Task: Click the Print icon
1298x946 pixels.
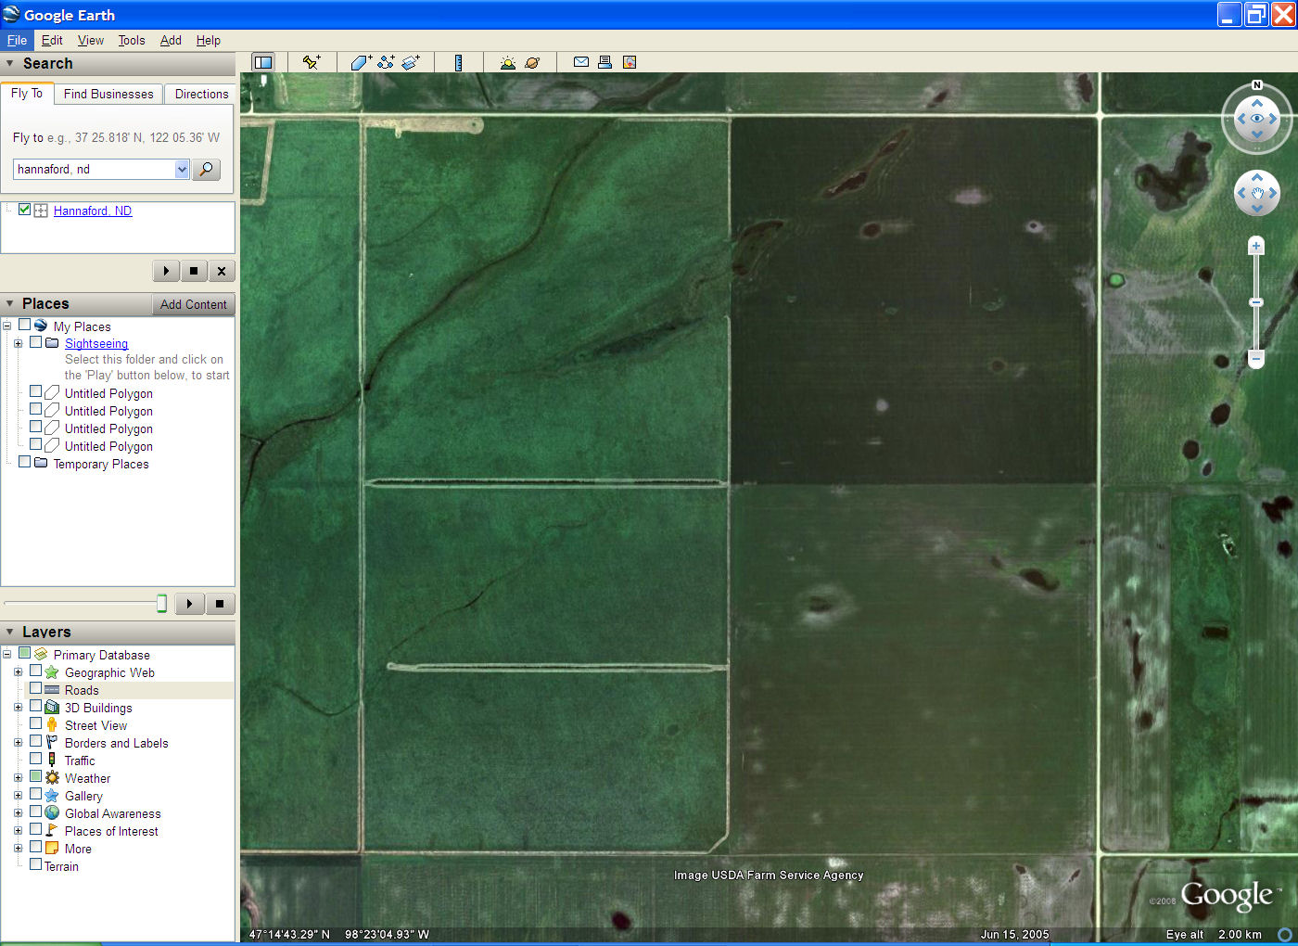Action: tap(604, 62)
